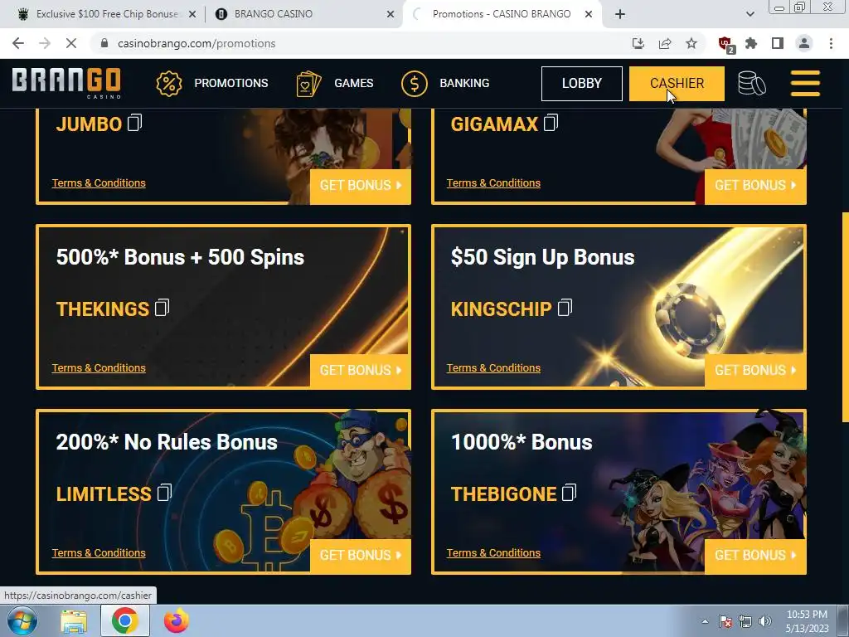Go to the Banking section
The width and height of the screenshot is (849, 637).
point(445,84)
